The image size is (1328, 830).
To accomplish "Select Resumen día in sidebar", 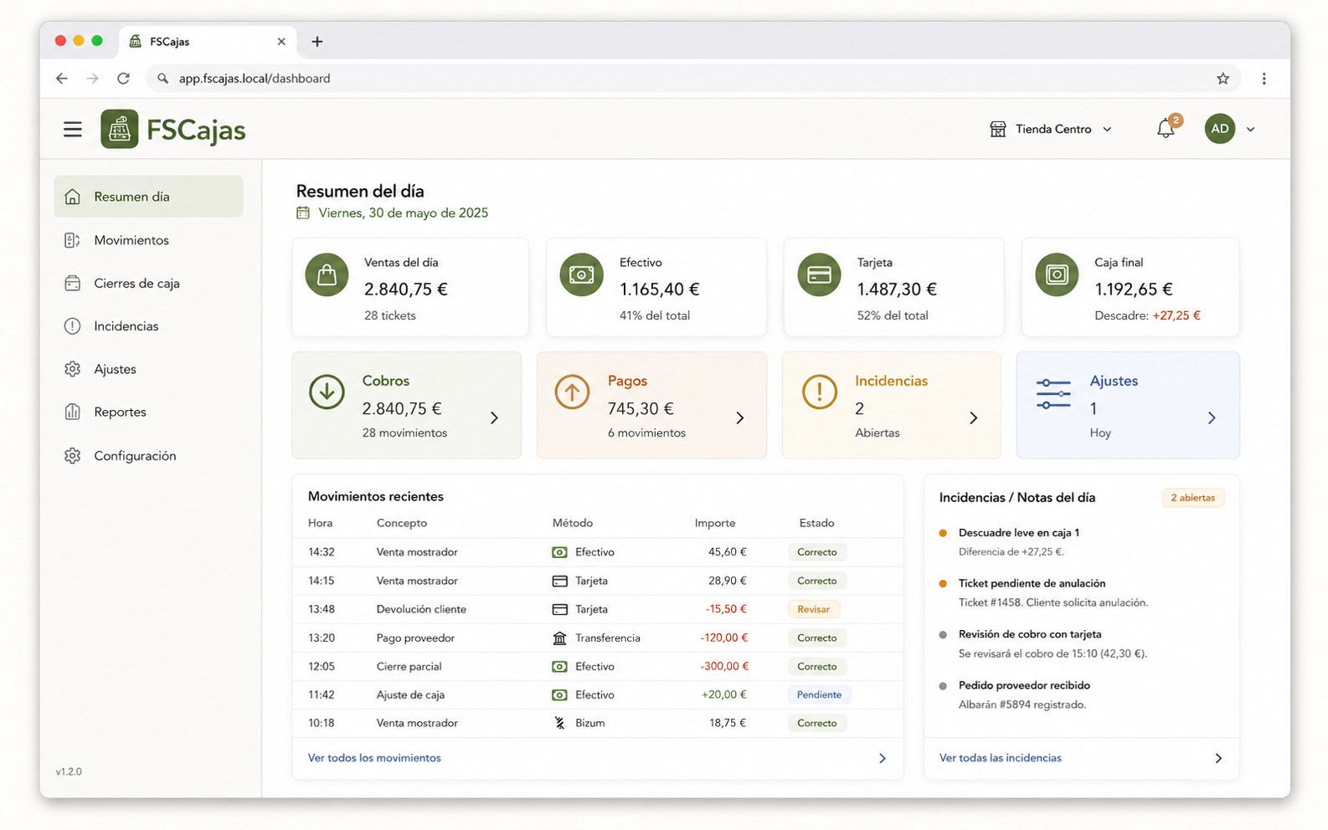I will pos(148,197).
